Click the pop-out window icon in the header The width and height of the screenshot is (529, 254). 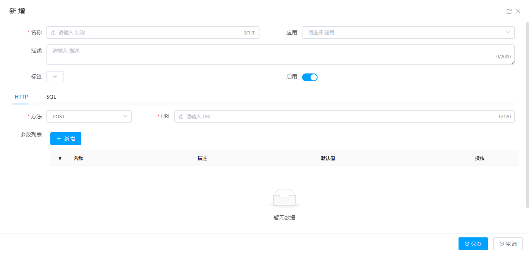509,11
